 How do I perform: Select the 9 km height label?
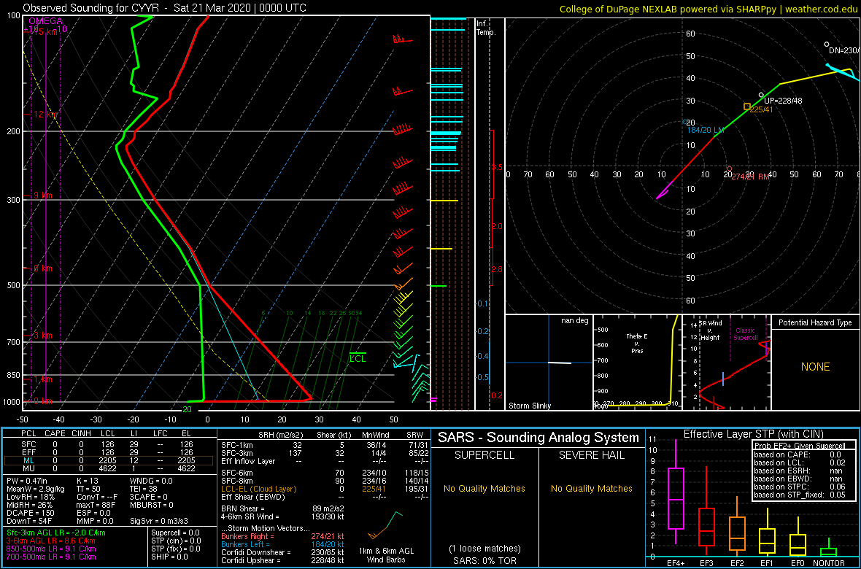tap(42, 196)
